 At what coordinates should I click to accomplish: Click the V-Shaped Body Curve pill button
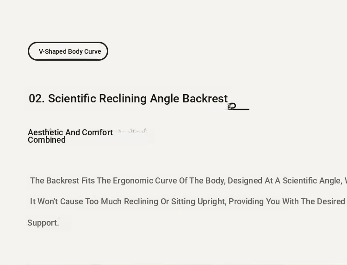point(68,51)
